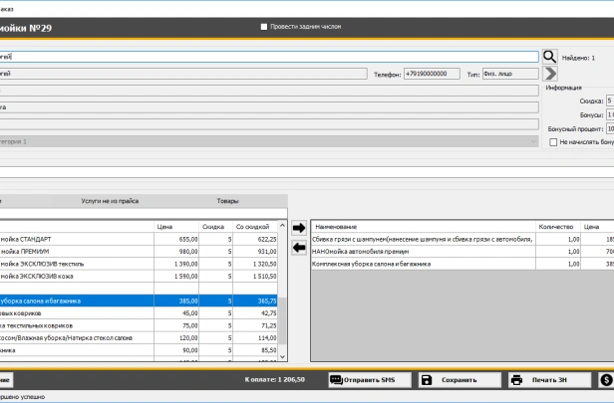The height and width of the screenshot is (403, 614).
Task: Click the floppy disk save icon
Action: [426, 379]
